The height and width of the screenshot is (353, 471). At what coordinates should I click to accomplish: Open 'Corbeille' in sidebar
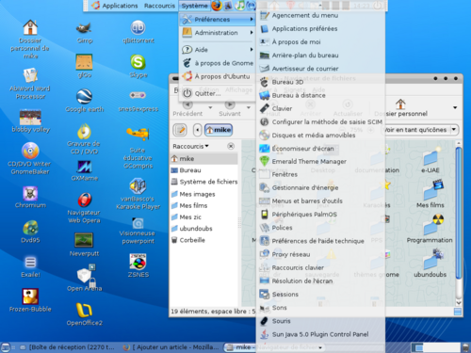(204, 240)
